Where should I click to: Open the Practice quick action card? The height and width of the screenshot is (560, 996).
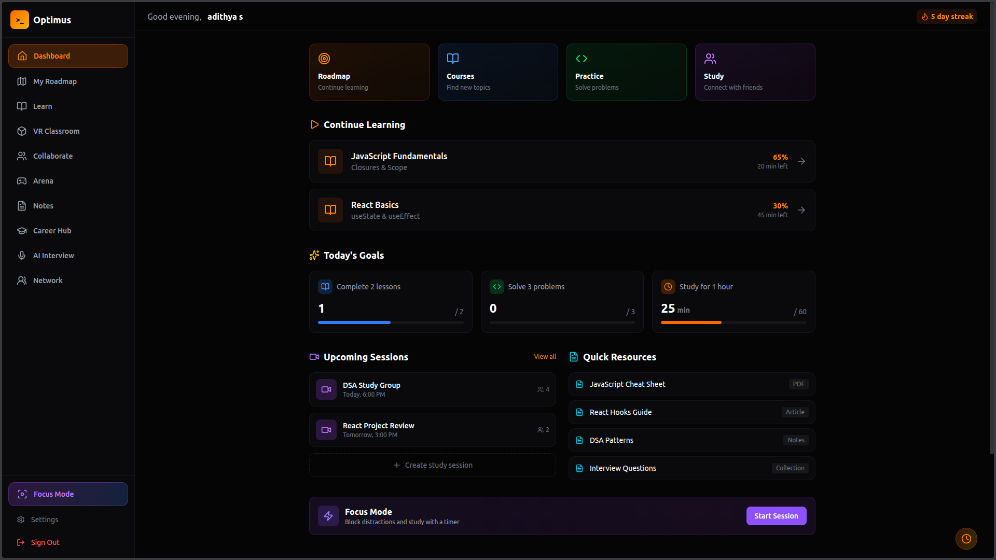click(x=626, y=72)
